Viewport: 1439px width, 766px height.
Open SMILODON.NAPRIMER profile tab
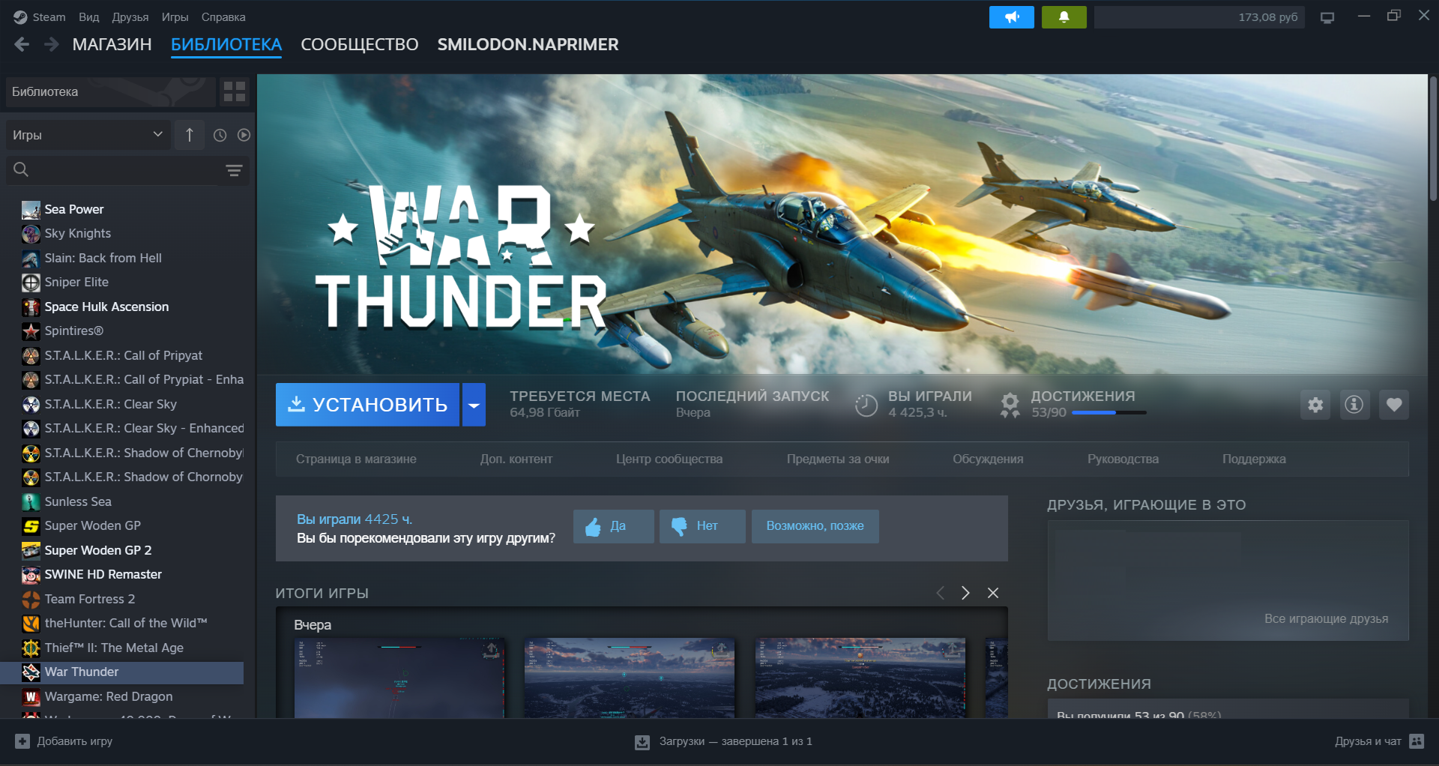528,44
